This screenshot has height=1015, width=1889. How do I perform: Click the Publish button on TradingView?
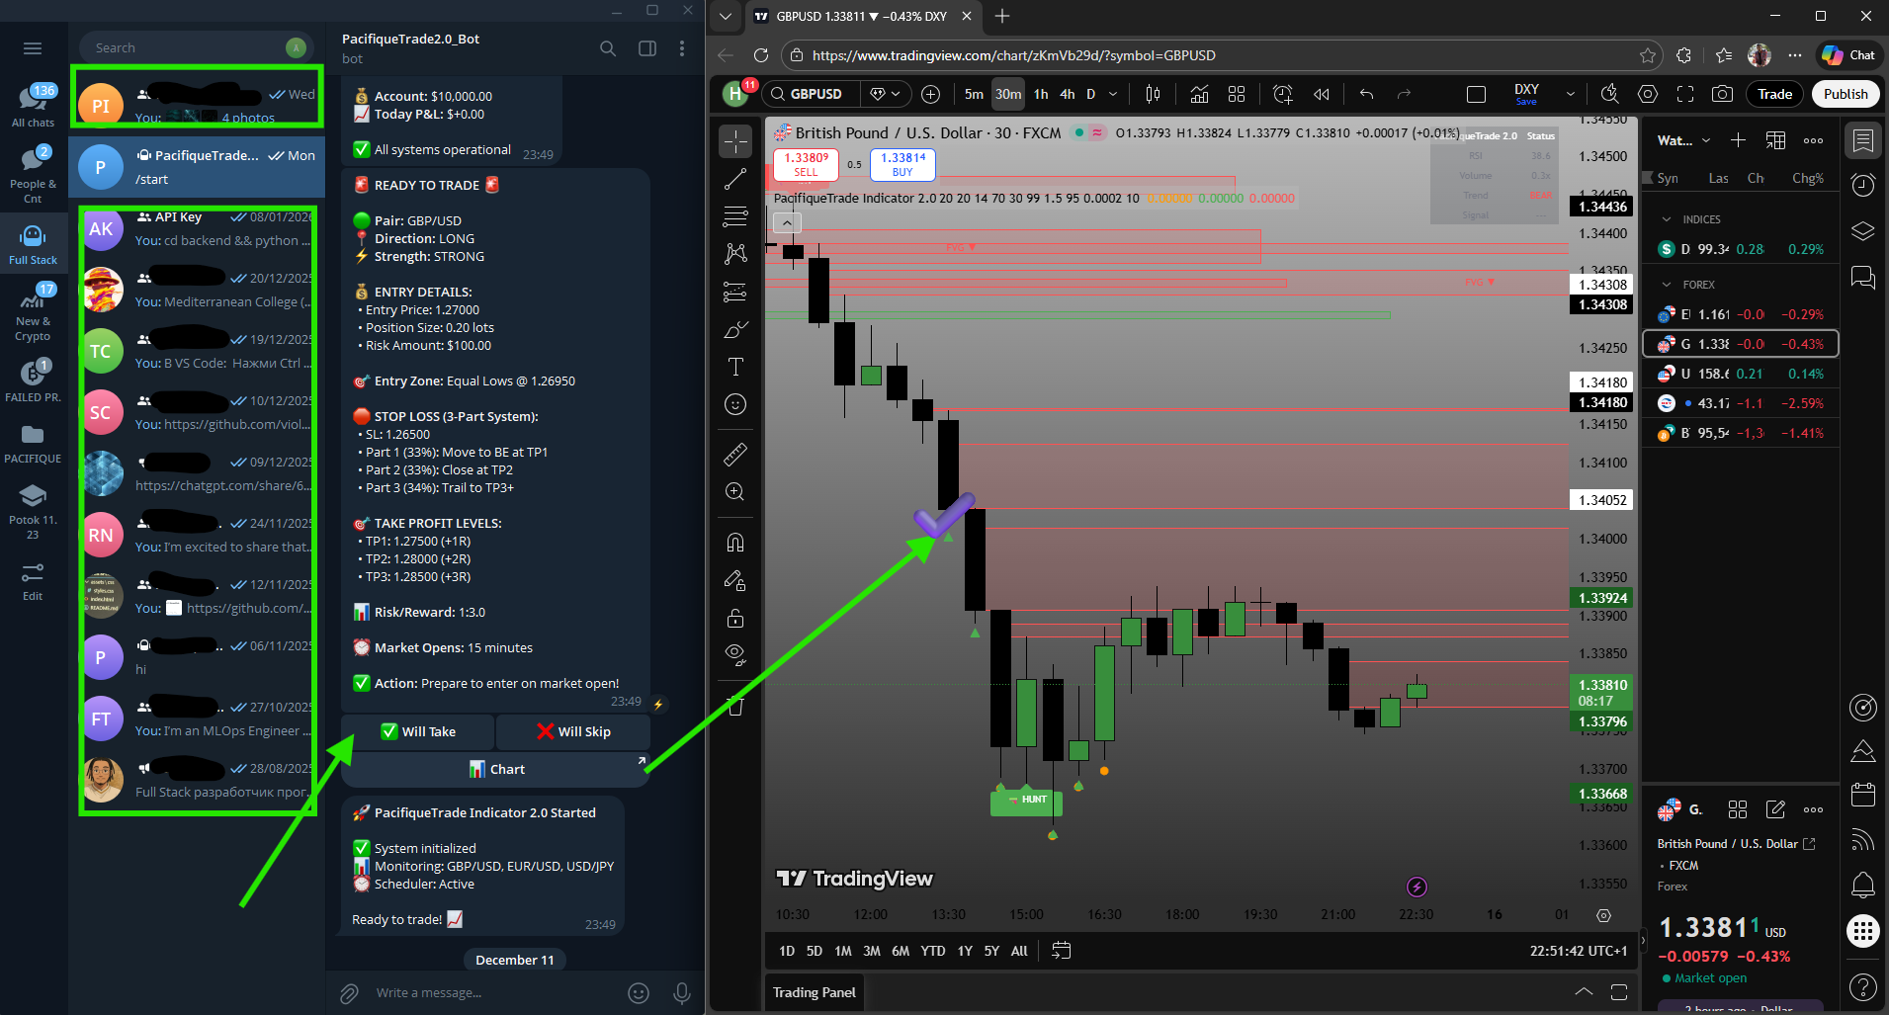[x=1845, y=94]
